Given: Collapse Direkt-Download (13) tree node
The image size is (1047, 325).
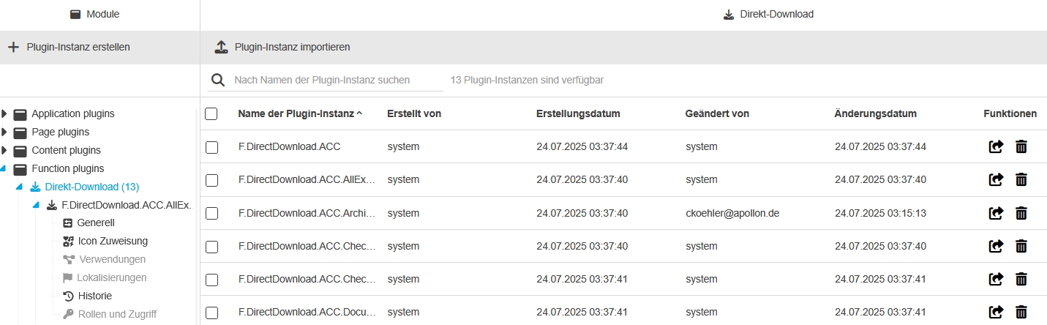Looking at the screenshot, I should [x=20, y=187].
